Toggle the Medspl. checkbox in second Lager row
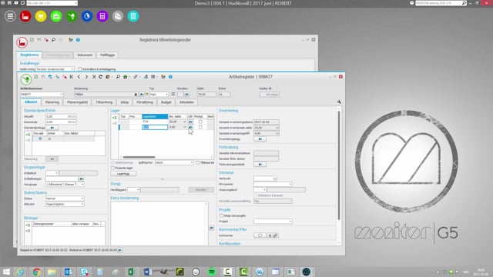The width and height of the screenshot is (493, 277). 200,127
